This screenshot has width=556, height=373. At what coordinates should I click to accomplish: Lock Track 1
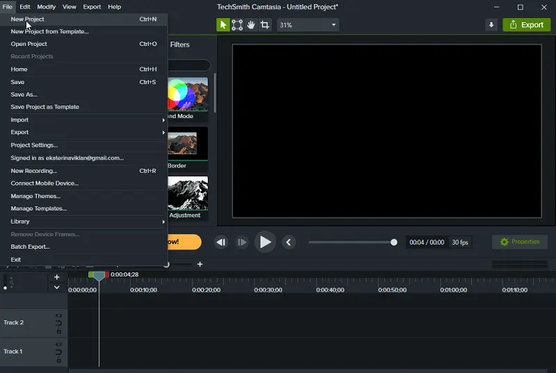59,360
